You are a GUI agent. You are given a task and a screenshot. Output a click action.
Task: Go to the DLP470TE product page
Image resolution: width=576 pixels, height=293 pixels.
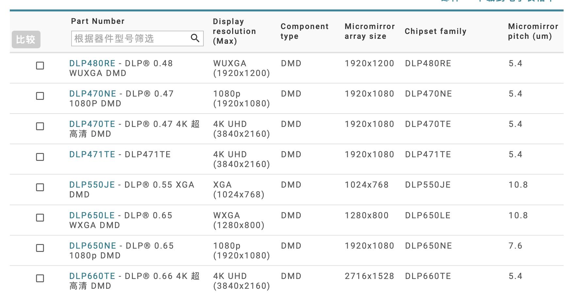[x=92, y=124]
